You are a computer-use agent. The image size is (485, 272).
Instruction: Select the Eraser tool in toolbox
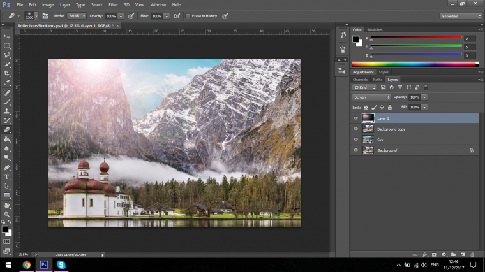pyautogui.click(x=6, y=130)
